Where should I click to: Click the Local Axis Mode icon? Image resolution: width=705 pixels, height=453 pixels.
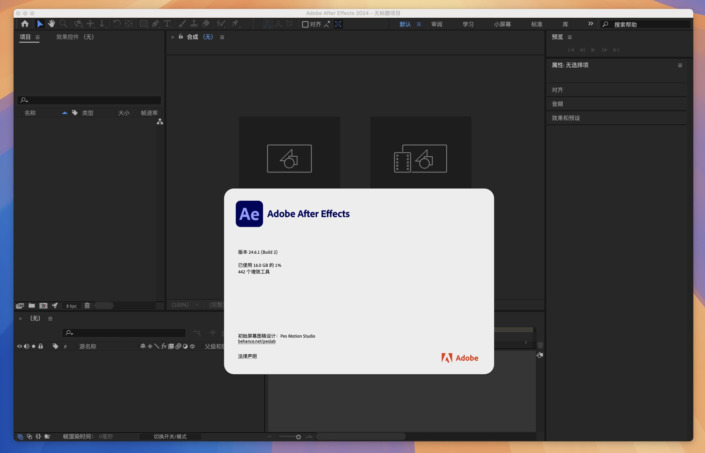(267, 24)
